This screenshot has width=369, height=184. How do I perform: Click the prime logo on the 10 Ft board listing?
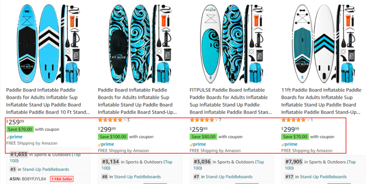point(14,137)
